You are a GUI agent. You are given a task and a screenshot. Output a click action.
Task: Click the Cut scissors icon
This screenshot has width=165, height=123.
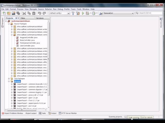pyautogui.click(x=24, y=13)
